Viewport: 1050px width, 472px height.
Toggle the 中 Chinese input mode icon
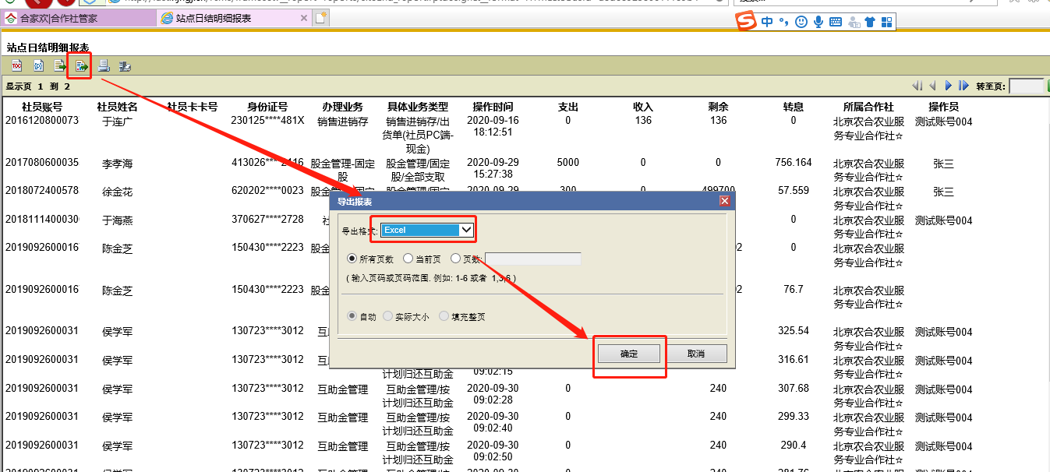pos(768,23)
